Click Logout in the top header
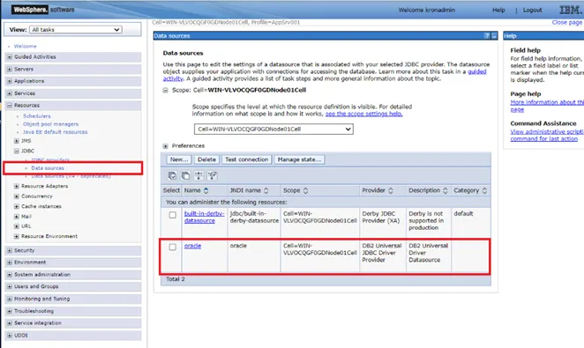The height and width of the screenshot is (348, 584). (532, 10)
